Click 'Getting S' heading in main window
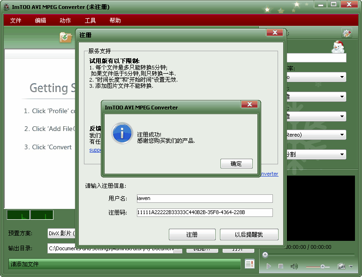This screenshot has height=277, width=362. pos(53,88)
